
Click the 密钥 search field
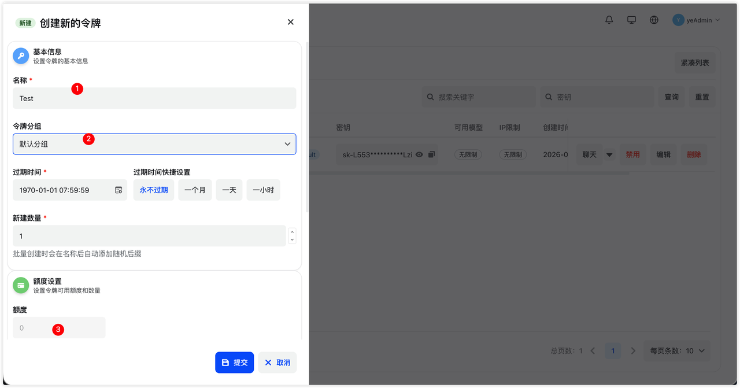[597, 97]
